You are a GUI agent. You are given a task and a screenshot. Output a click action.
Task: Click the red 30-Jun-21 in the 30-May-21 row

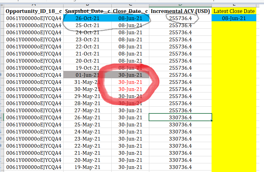tap(130, 89)
